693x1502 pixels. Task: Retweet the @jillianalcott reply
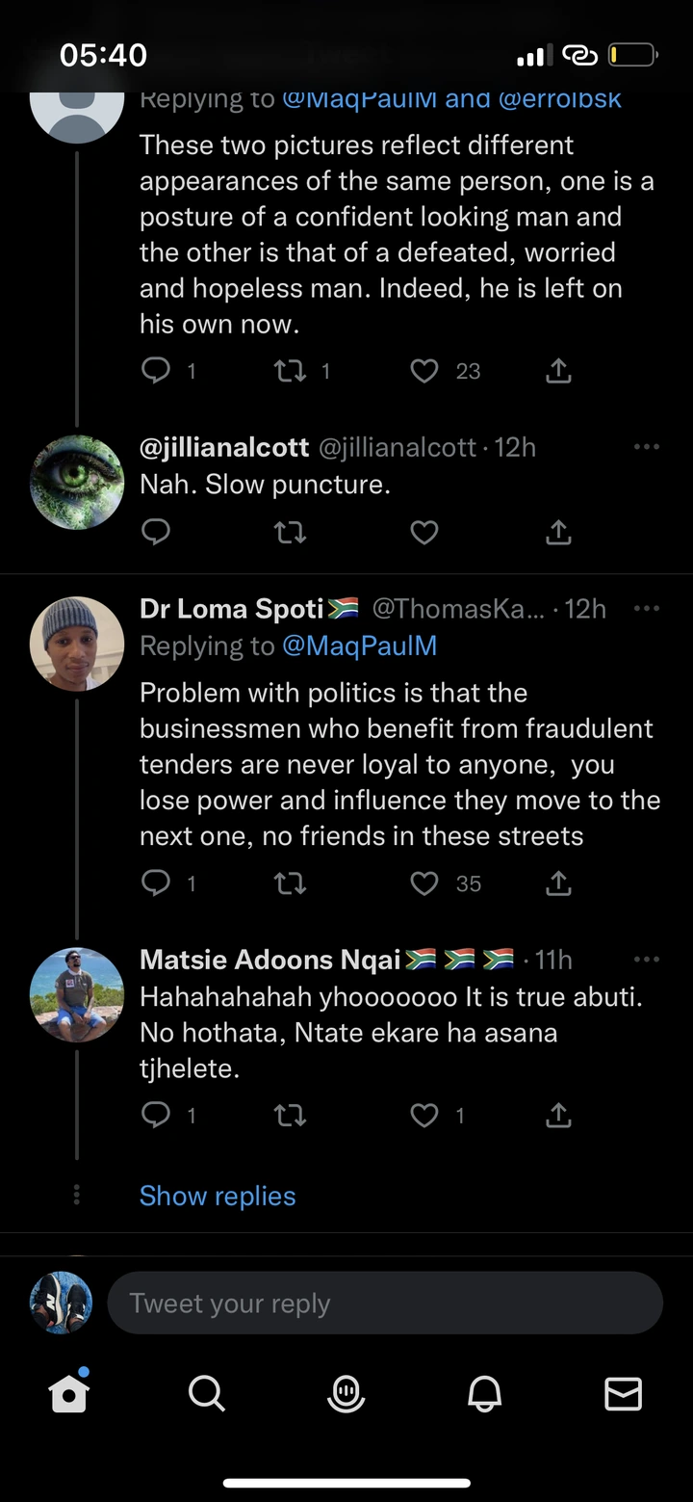(x=290, y=532)
